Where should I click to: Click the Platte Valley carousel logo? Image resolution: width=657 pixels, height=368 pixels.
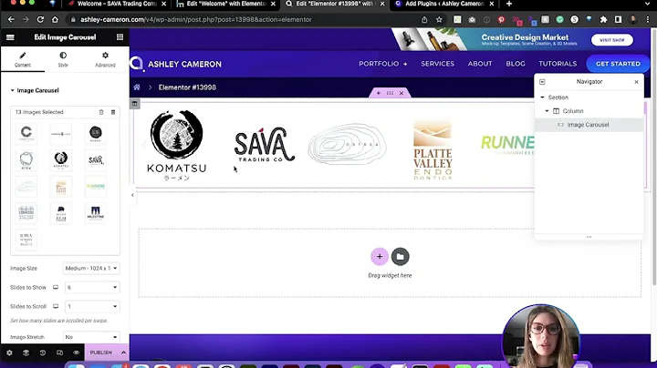point(433,150)
